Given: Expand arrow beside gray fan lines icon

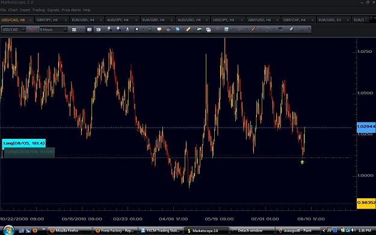Looking at the screenshot, I should 247,29.
